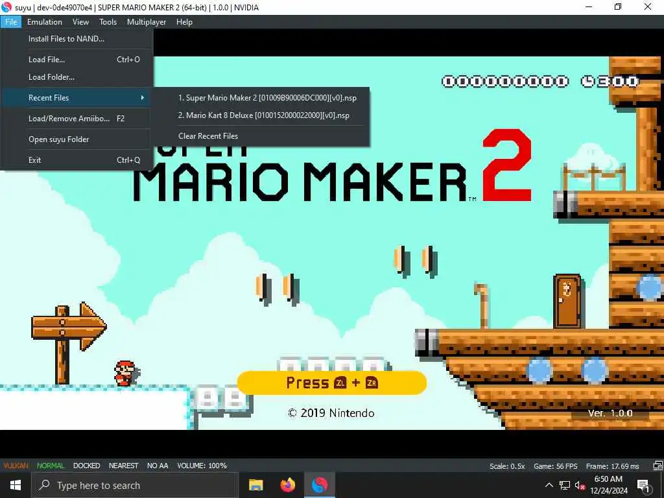Image resolution: width=664 pixels, height=498 pixels.
Task: Open the clock showing 6:50 AM
Action: tap(608, 485)
